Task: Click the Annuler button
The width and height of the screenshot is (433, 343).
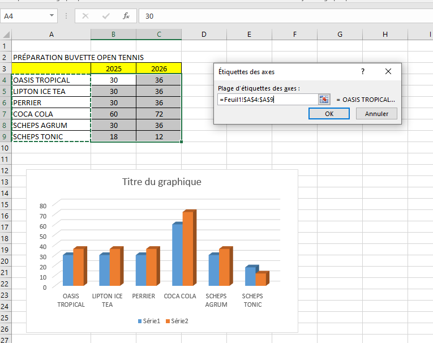Action: click(376, 114)
